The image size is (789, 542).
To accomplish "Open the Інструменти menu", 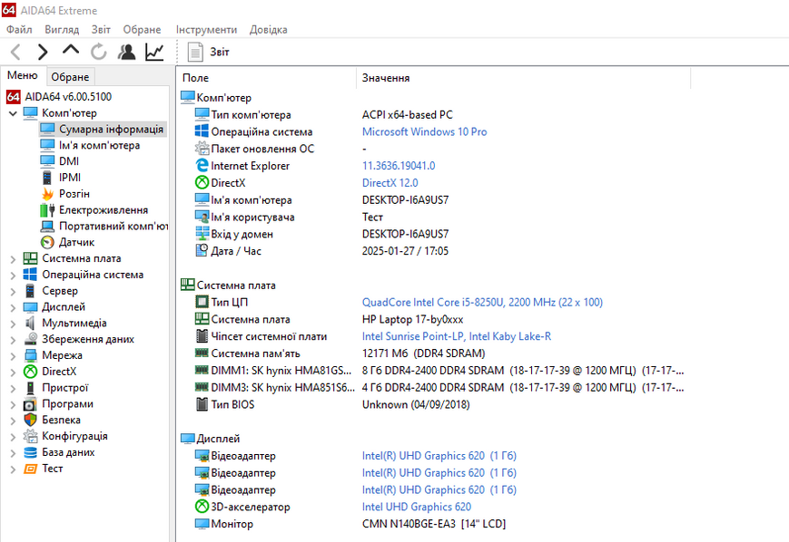I will click(x=206, y=30).
